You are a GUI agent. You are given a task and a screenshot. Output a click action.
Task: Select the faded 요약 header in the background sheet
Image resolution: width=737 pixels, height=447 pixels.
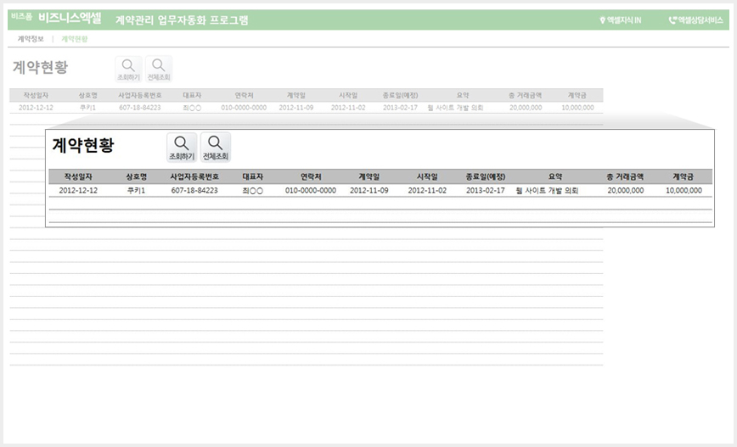coord(463,95)
